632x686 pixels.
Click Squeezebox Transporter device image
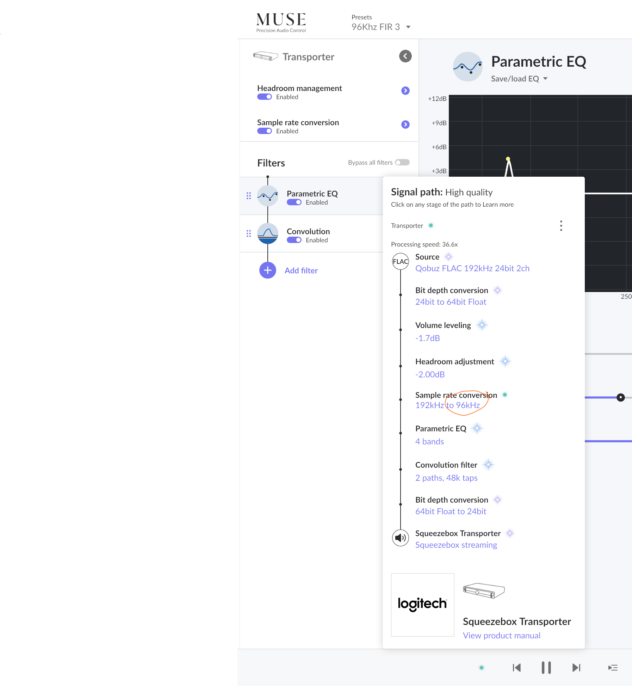coord(484,590)
